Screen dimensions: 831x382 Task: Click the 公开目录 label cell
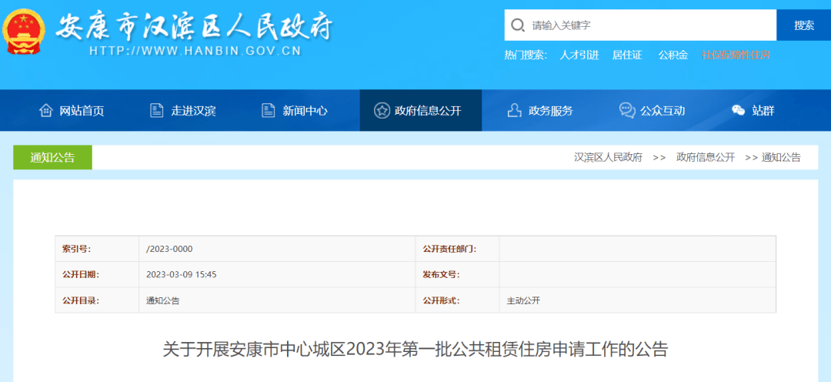pyautogui.click(x=97, y=301)
